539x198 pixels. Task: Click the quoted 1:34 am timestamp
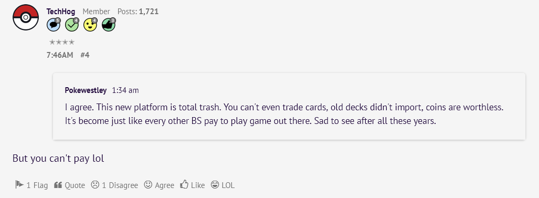[125, 90]
